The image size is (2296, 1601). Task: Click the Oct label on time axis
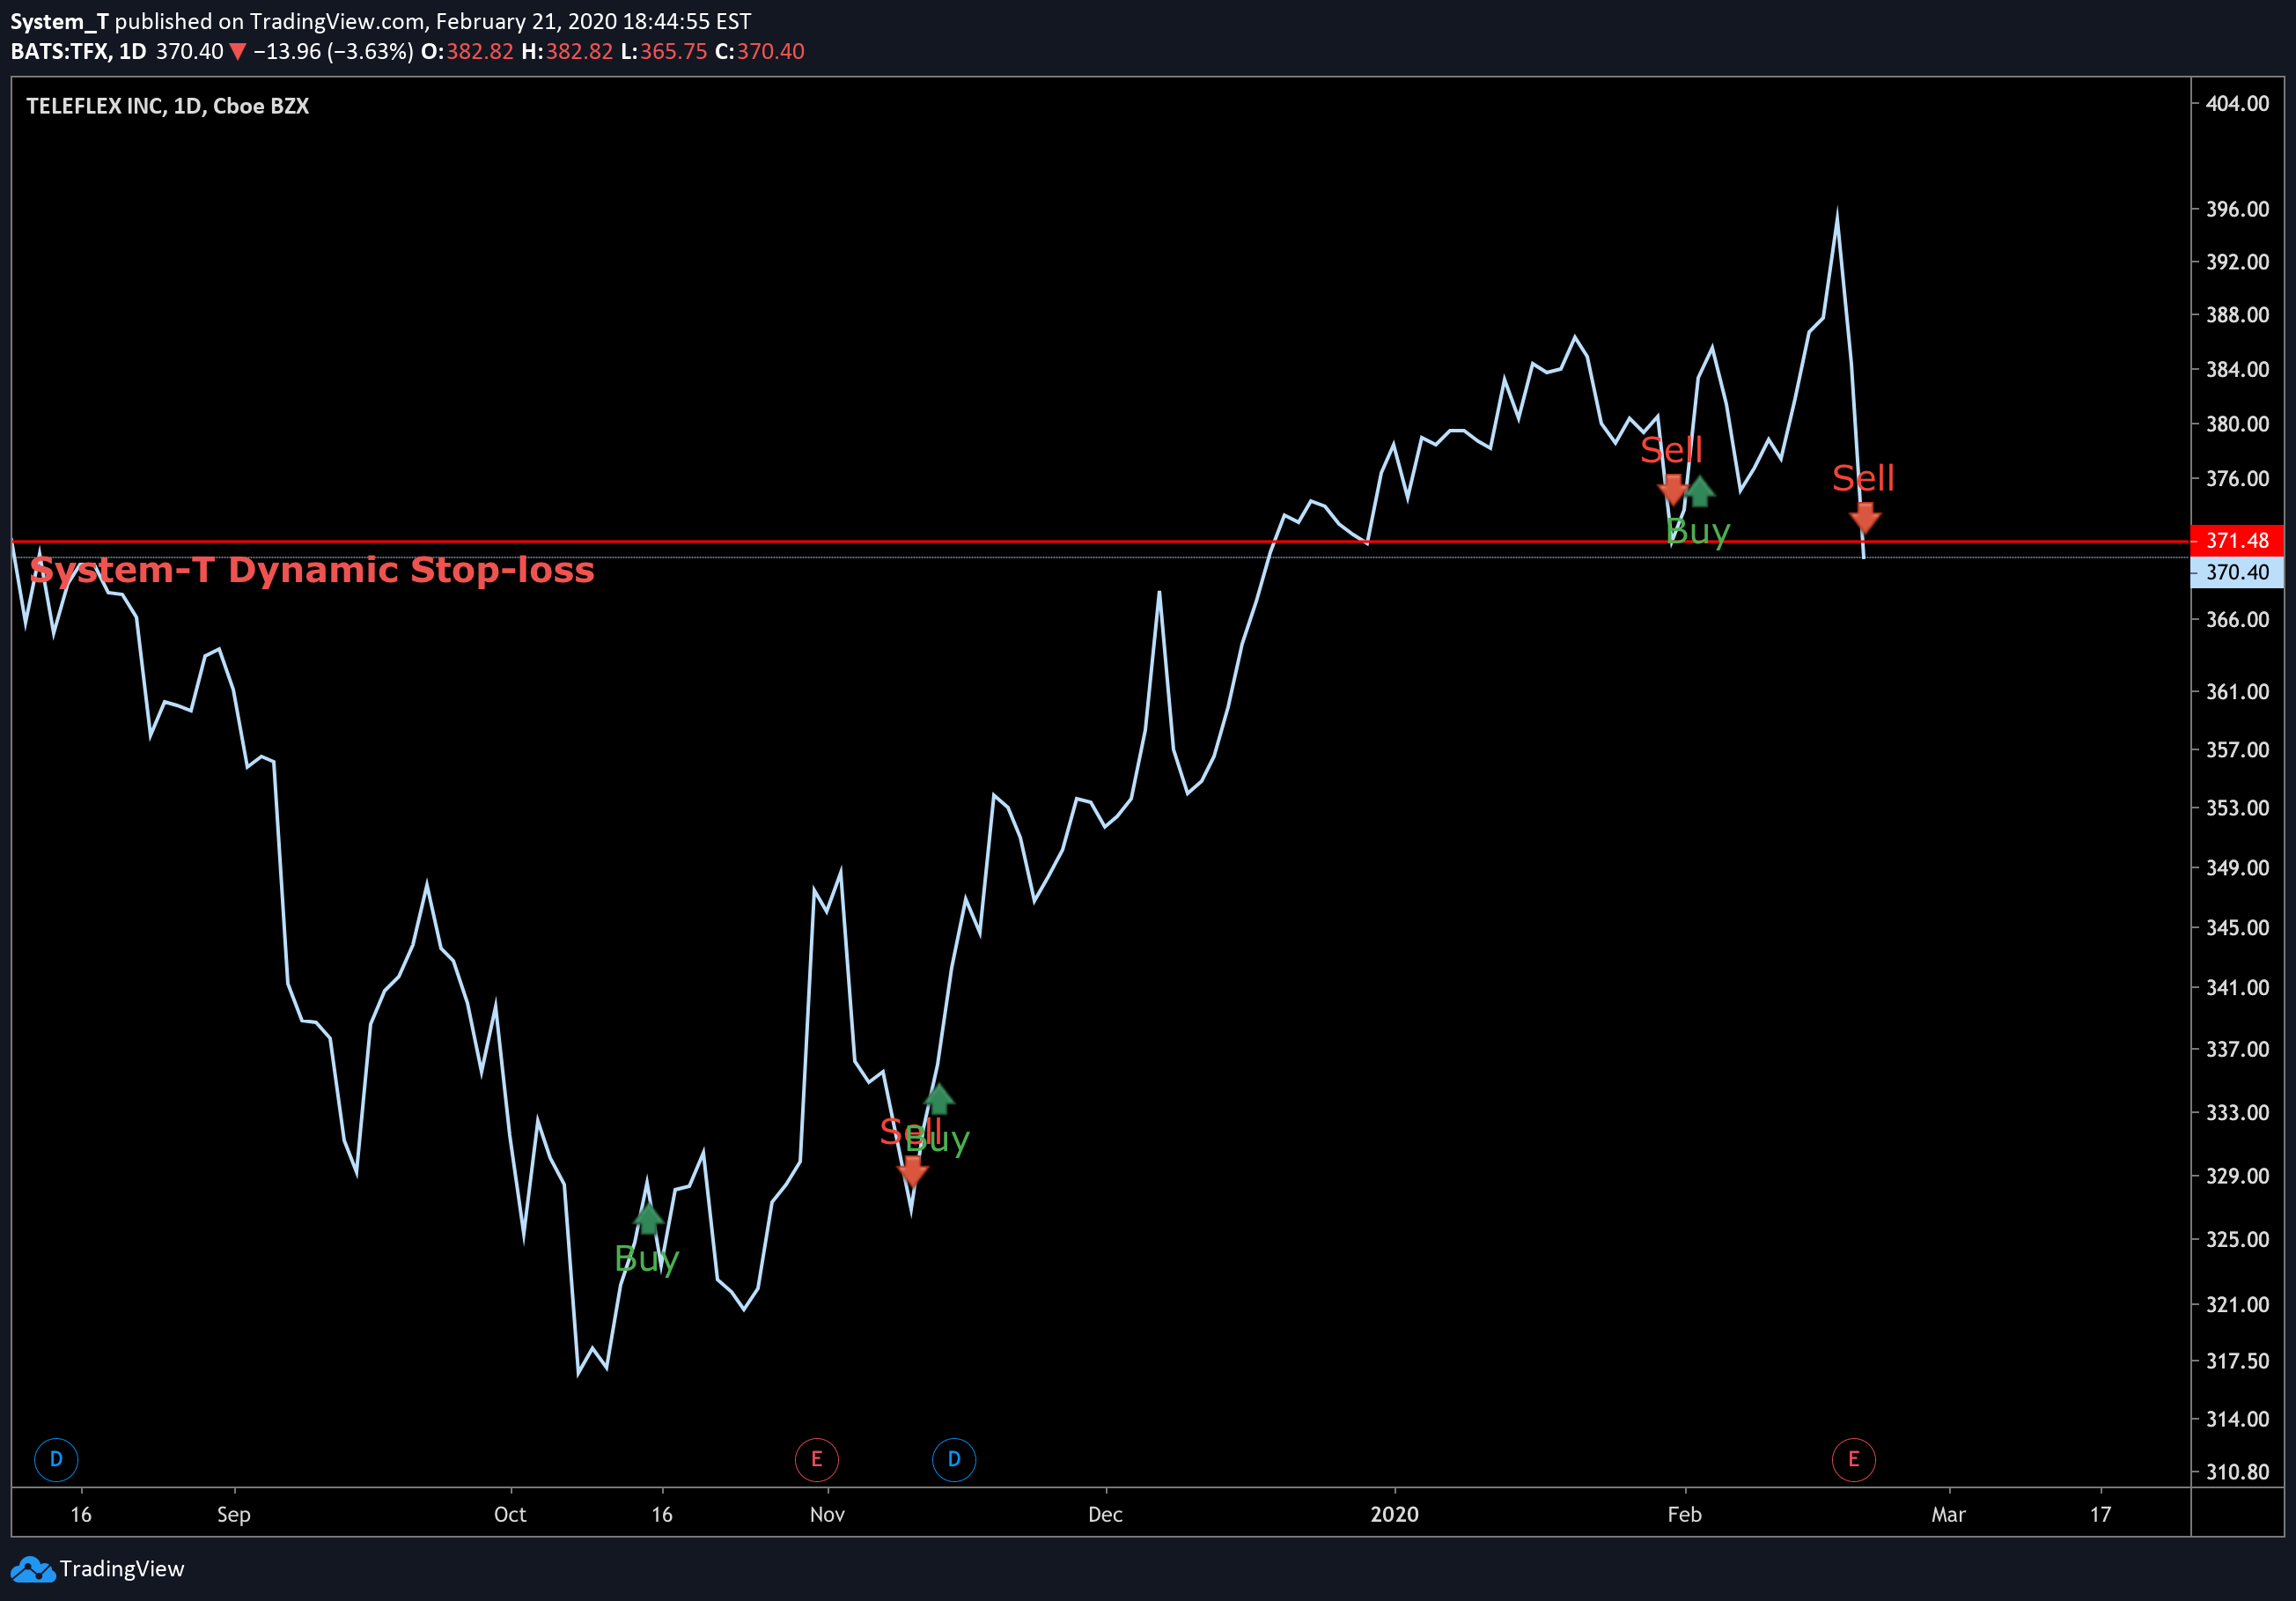510,1514
